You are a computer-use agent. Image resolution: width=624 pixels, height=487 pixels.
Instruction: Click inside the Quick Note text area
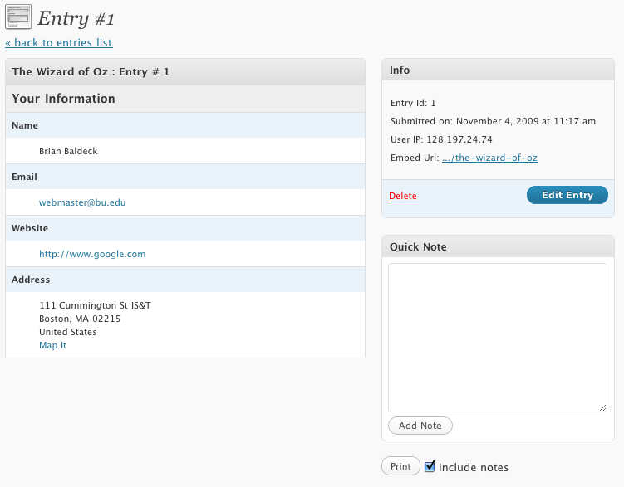(x=498, y=337)
